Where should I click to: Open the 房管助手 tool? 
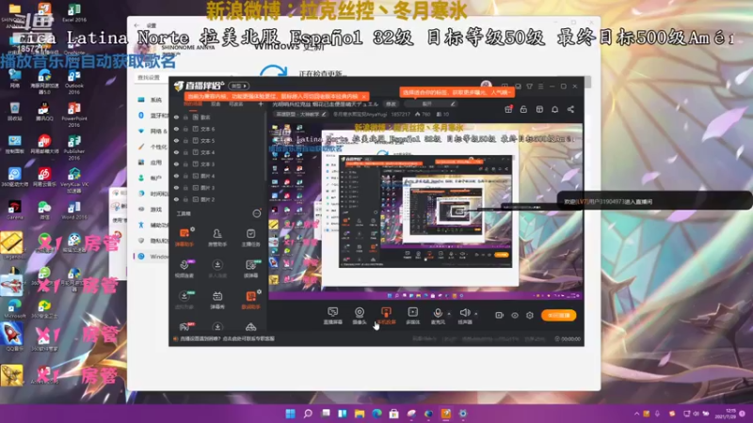click(217, 237)
